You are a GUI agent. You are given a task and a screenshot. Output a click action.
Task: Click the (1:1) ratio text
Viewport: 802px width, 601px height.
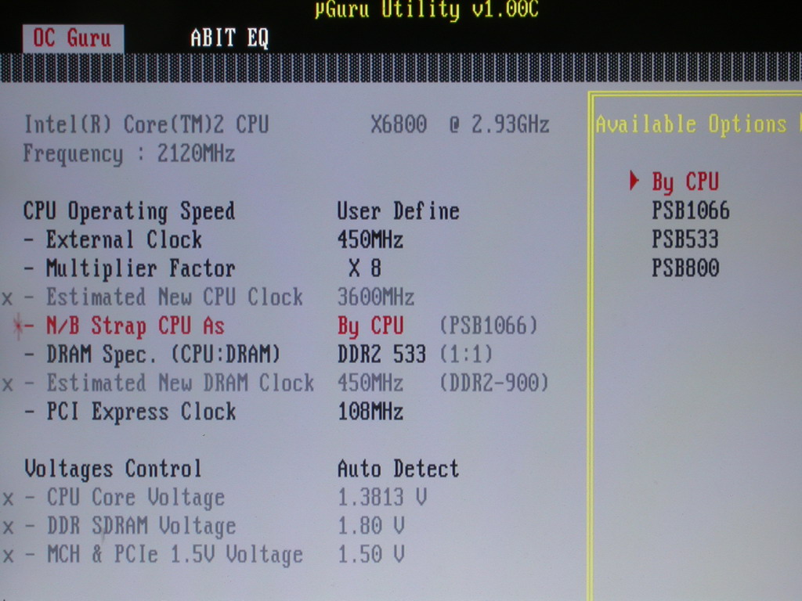(466, 354)
